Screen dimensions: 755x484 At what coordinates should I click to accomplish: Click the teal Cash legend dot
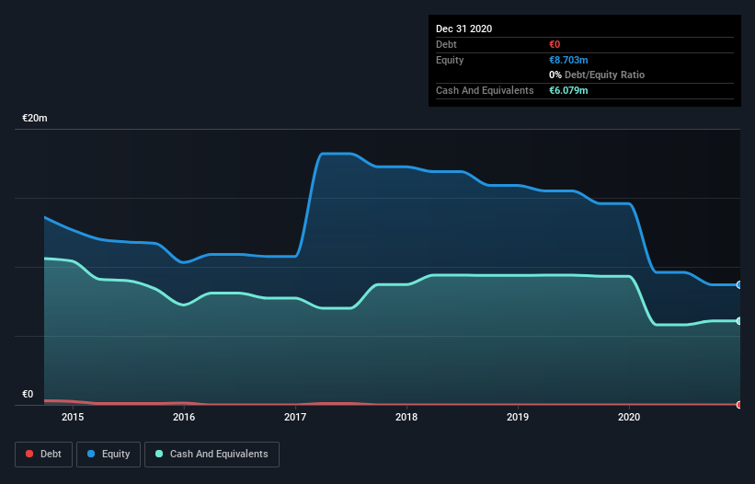coord(159,454)
